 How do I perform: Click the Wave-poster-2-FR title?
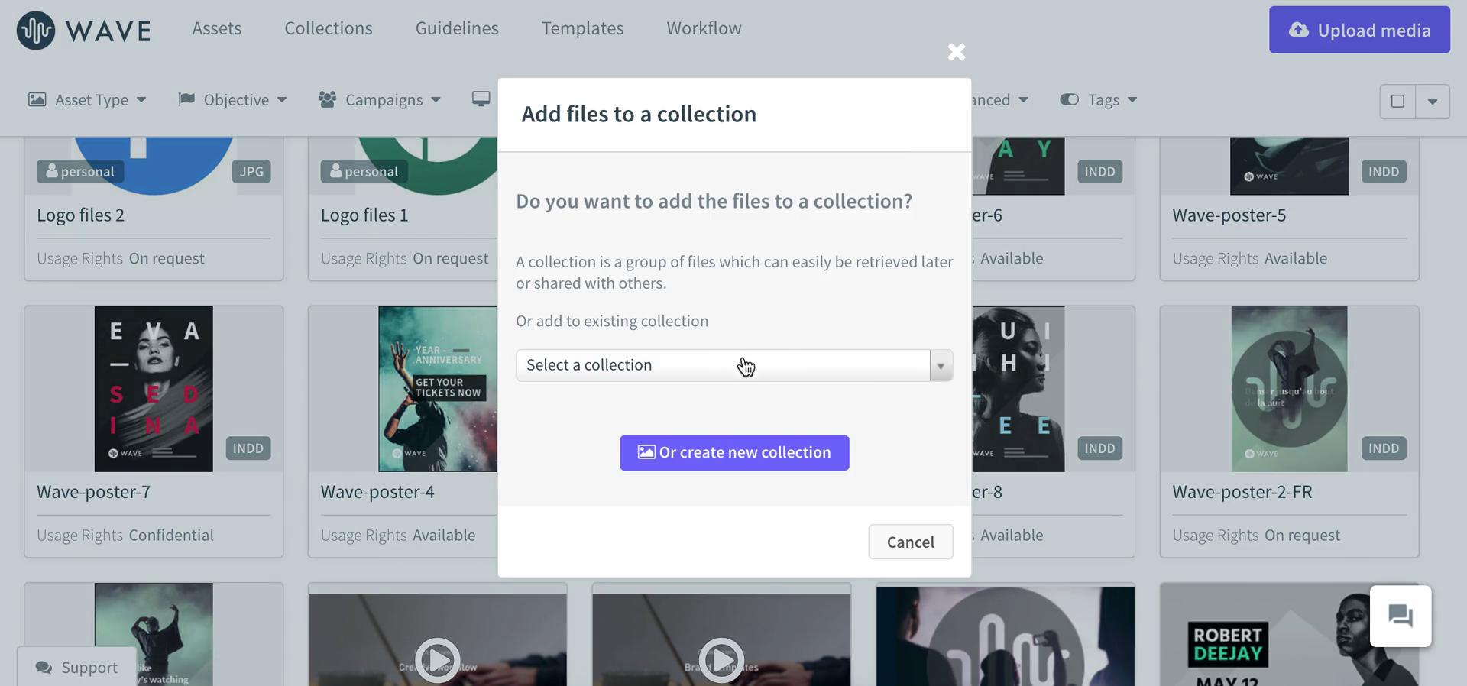click(1242, 492)
